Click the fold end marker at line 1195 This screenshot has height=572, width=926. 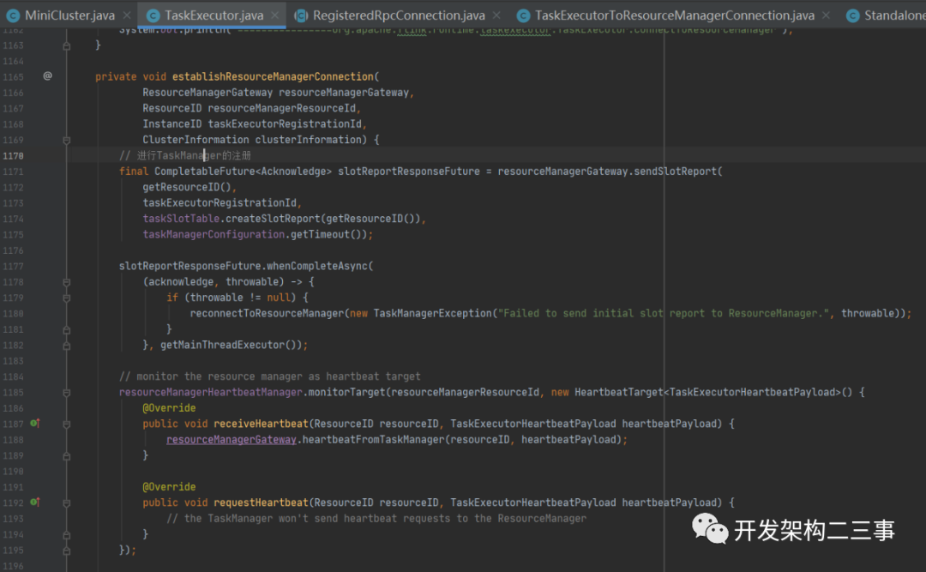(x=67, y=551)
